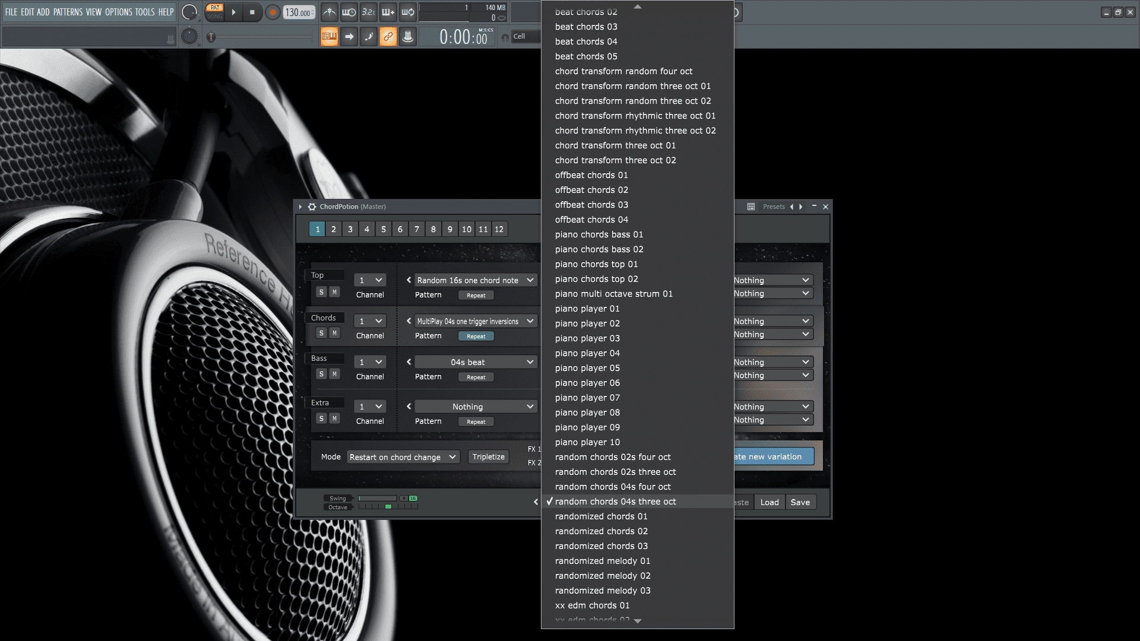The height and width of the screenshot is (641, 1140).
Task: Open Extra pattern dropdown 'Nothing'
Action: [476, 407]
